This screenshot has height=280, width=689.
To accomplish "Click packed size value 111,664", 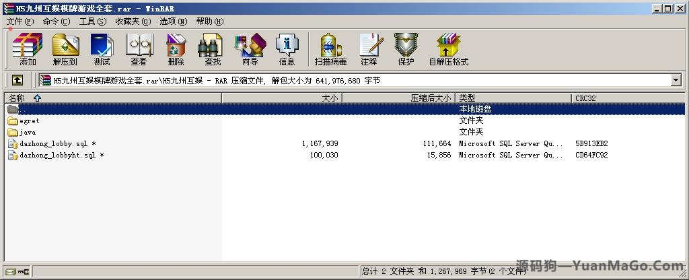I will click(436, 144).
